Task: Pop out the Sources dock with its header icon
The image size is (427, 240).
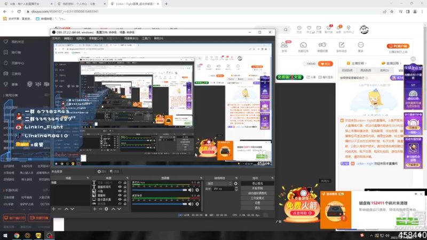Action: click(x=127, y=178)
